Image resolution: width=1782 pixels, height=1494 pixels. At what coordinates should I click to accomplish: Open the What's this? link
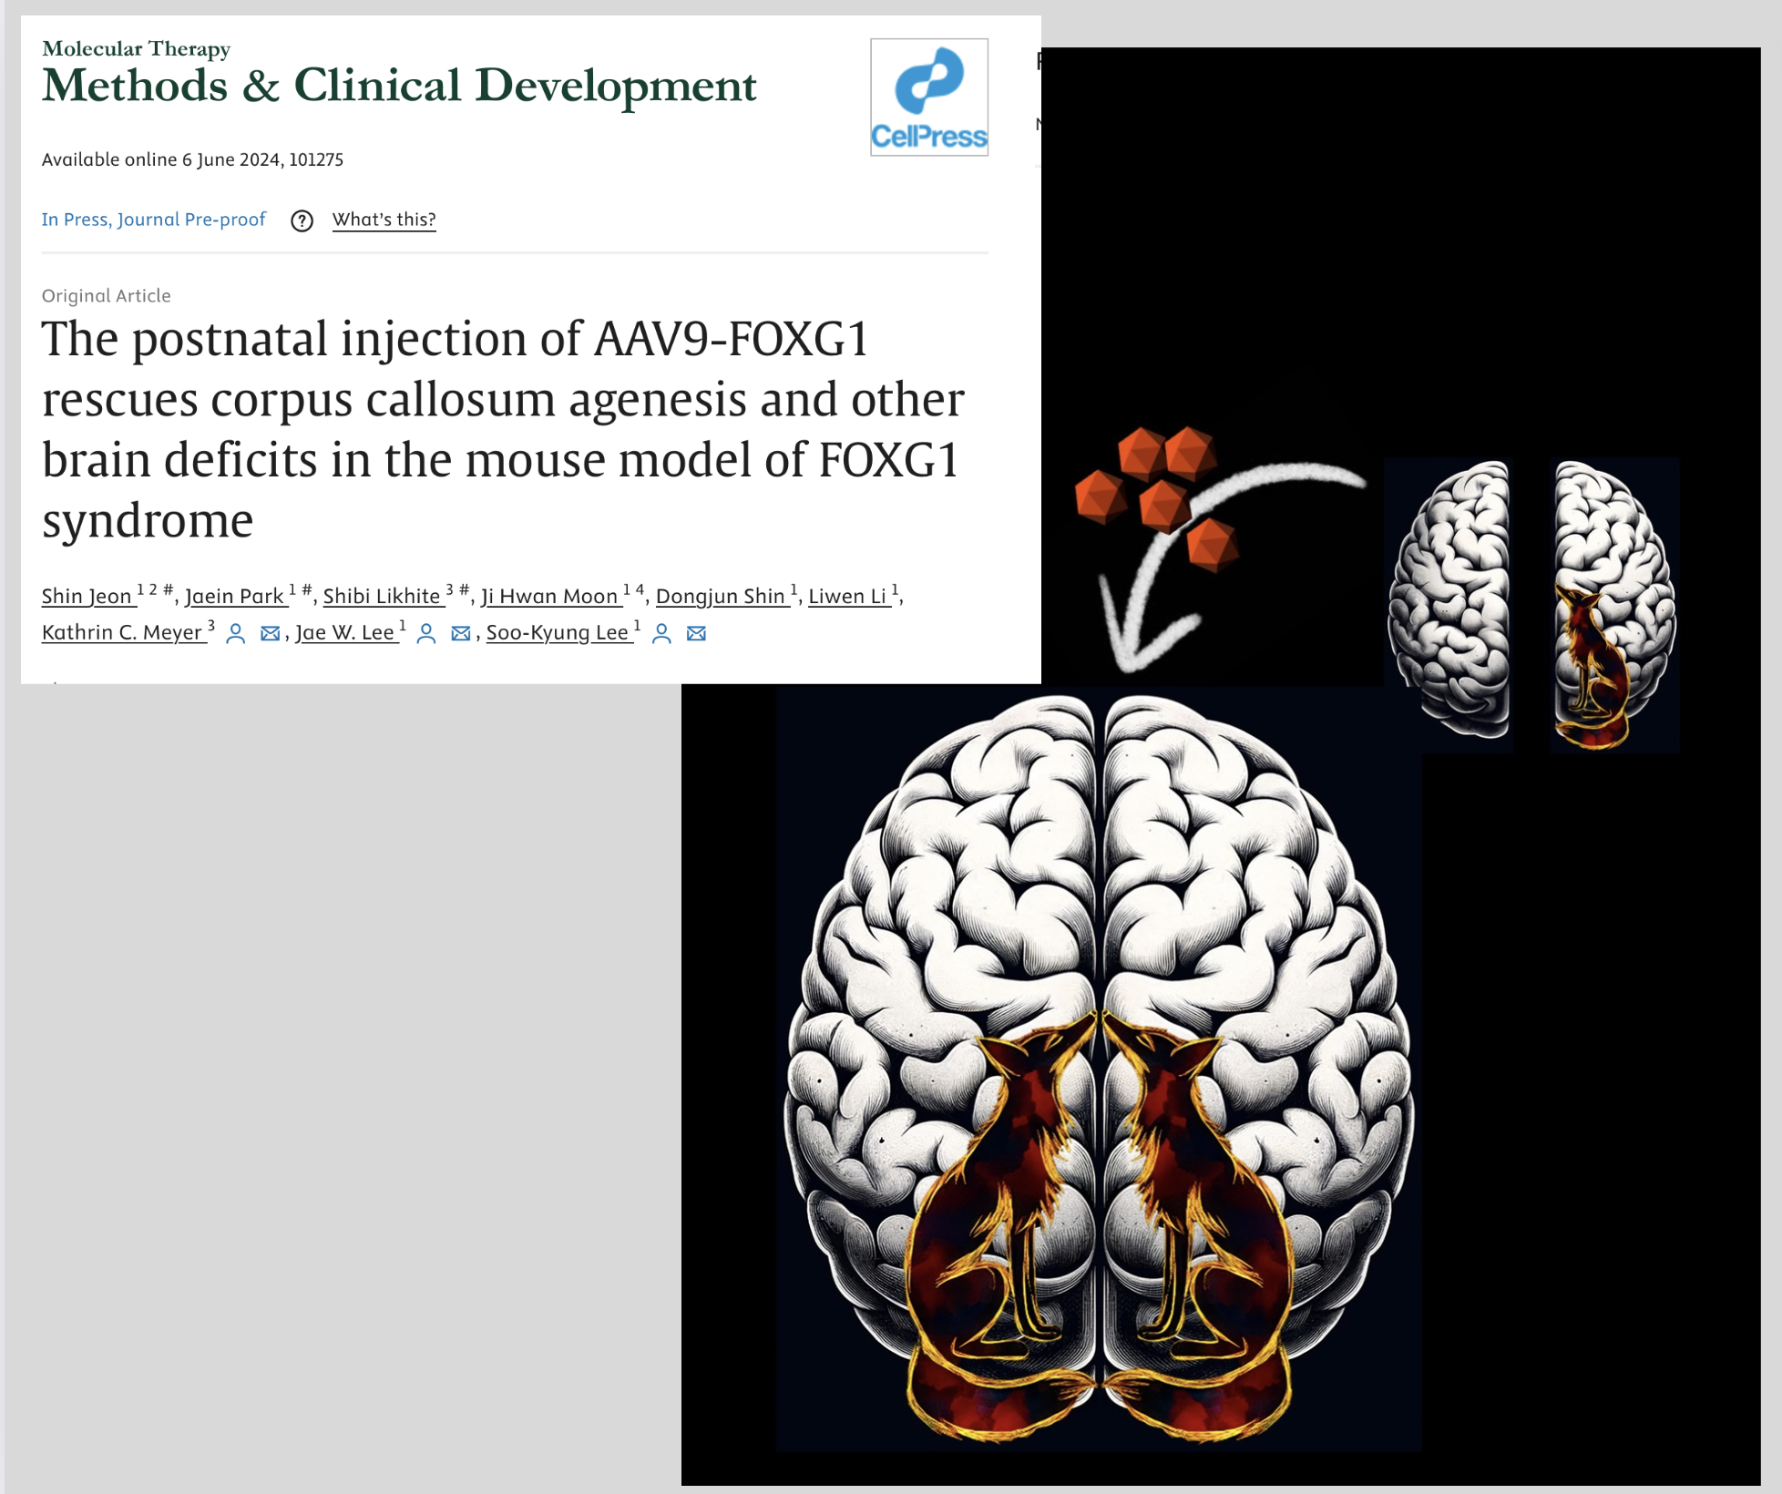click(384, 220)
